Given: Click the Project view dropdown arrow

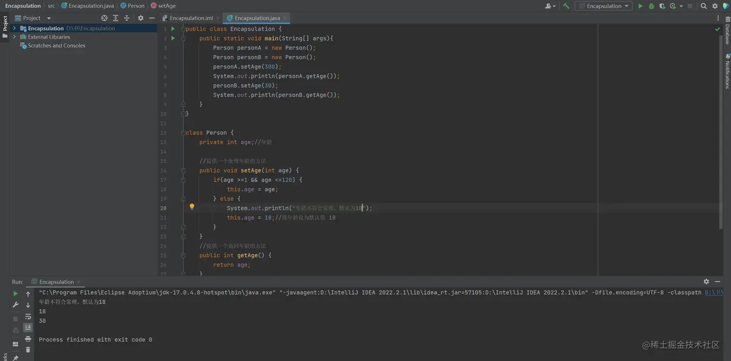Looking at the screenshot, I should click(49, 18).
